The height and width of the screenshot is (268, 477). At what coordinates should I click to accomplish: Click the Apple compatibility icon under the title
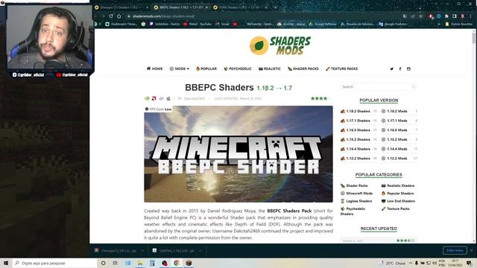tap(168, 98)
